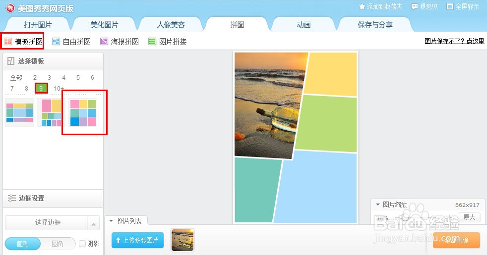Open the 提意见 feedback icon

[x=414, y=7]
